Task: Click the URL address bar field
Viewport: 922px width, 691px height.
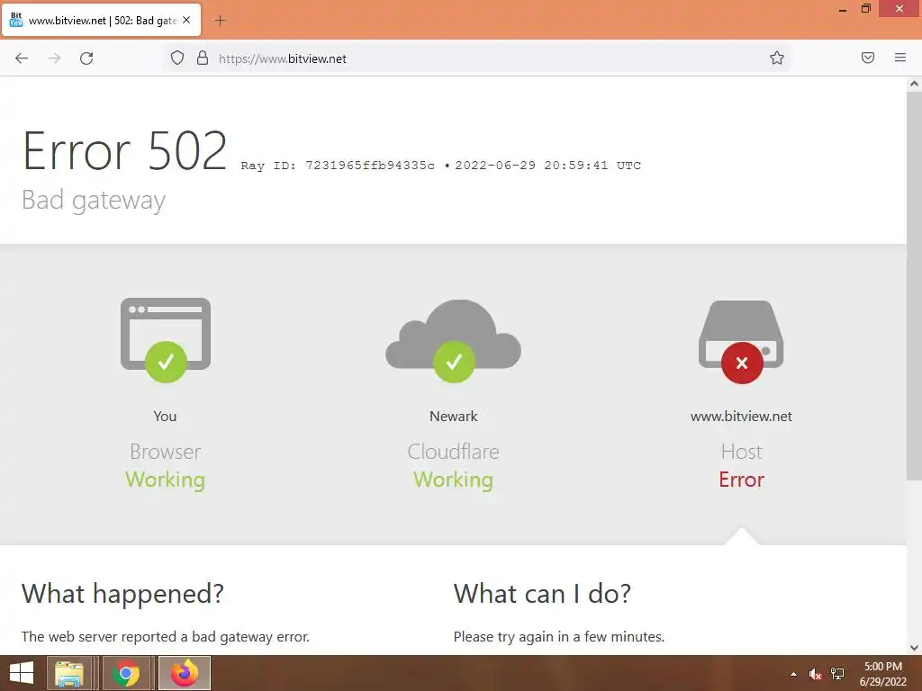Action: coord(476,58)
